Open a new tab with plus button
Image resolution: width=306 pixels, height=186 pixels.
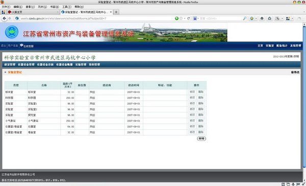(116, 12)
